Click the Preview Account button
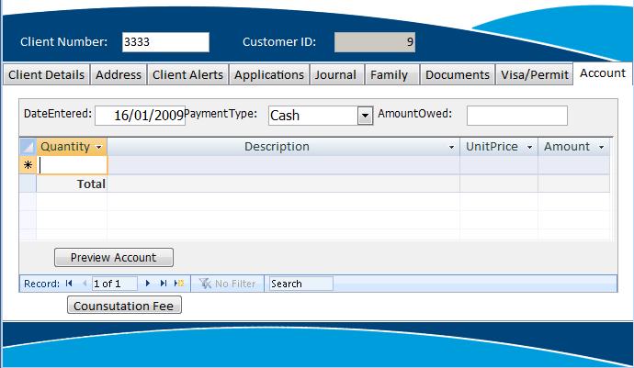The height and width of the screenshot is (368, 634). 114,257
